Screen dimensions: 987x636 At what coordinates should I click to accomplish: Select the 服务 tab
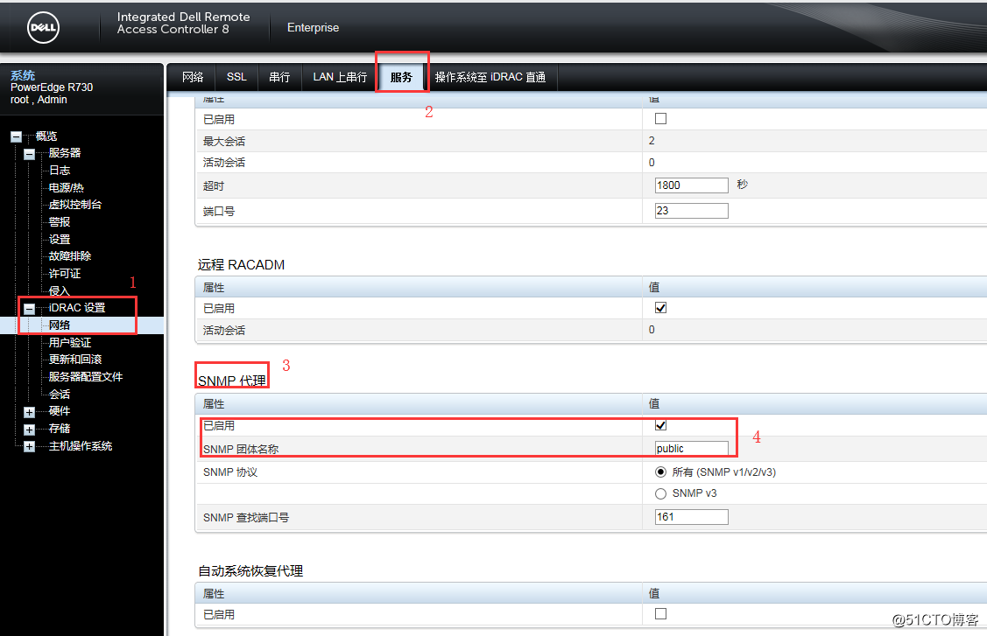(x=401, y=77)
